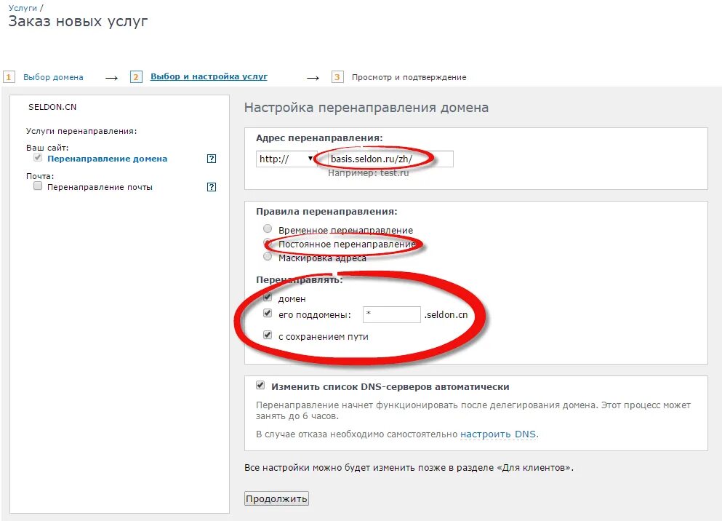Toggle the его поддомены checkbox
Viewport: 722px width, 521px height.
(x=268, y=313)
